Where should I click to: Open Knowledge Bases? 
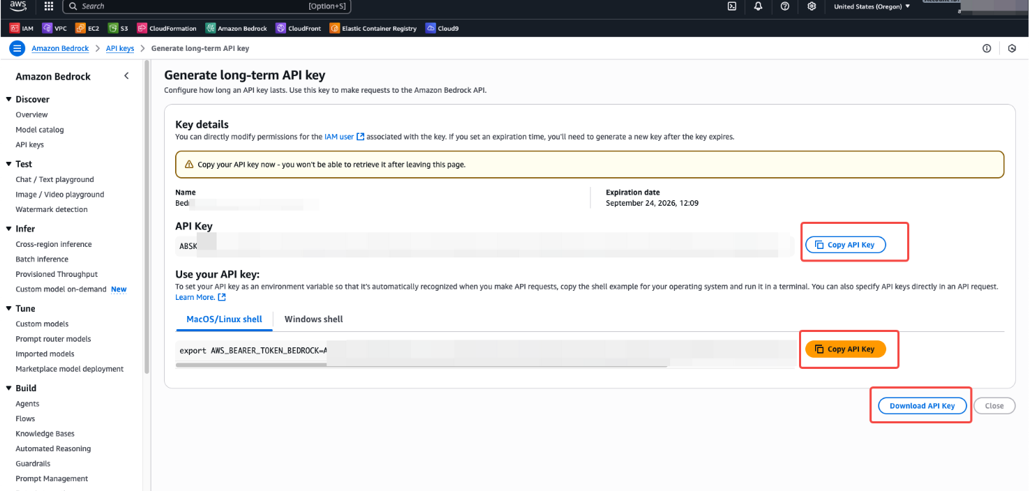tap(45, 434)
